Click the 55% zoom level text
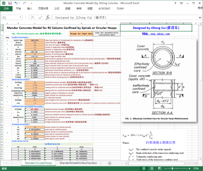 [196, 168]
